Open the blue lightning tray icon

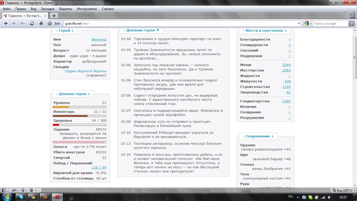click(304, 197)
